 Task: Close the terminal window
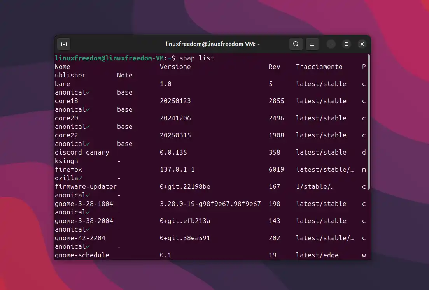[x=362, y=44]
